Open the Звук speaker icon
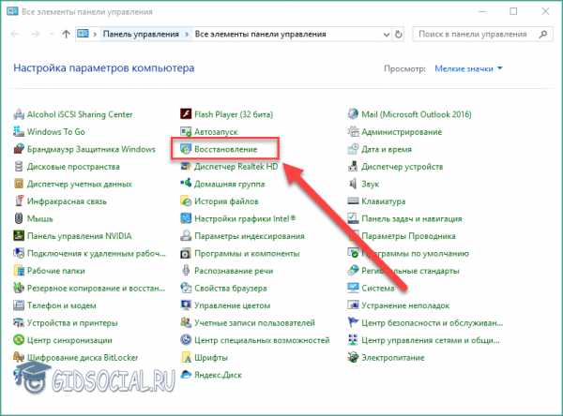 (353, 184)
